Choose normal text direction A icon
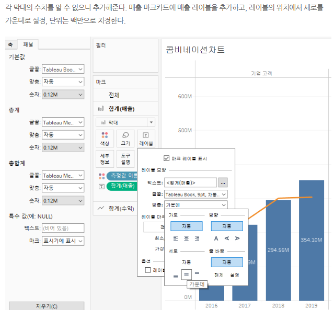The width and height of the screenshot is (334, 320). point(216,238)
